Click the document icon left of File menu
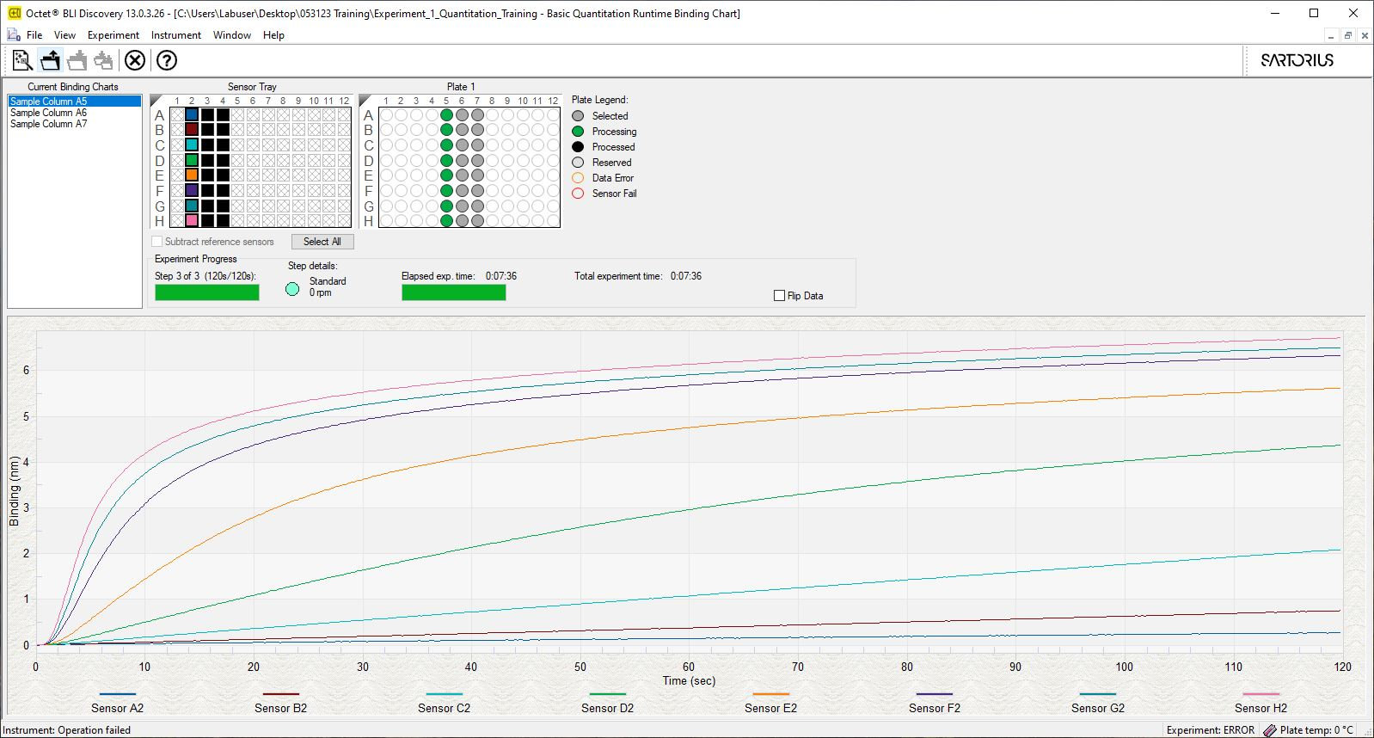The height and width of the screenshot is (738, 1374). point(14,34)
